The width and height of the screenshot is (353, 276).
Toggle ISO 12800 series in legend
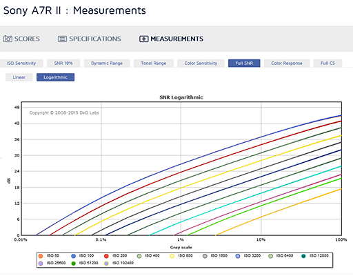coord(315,256)
